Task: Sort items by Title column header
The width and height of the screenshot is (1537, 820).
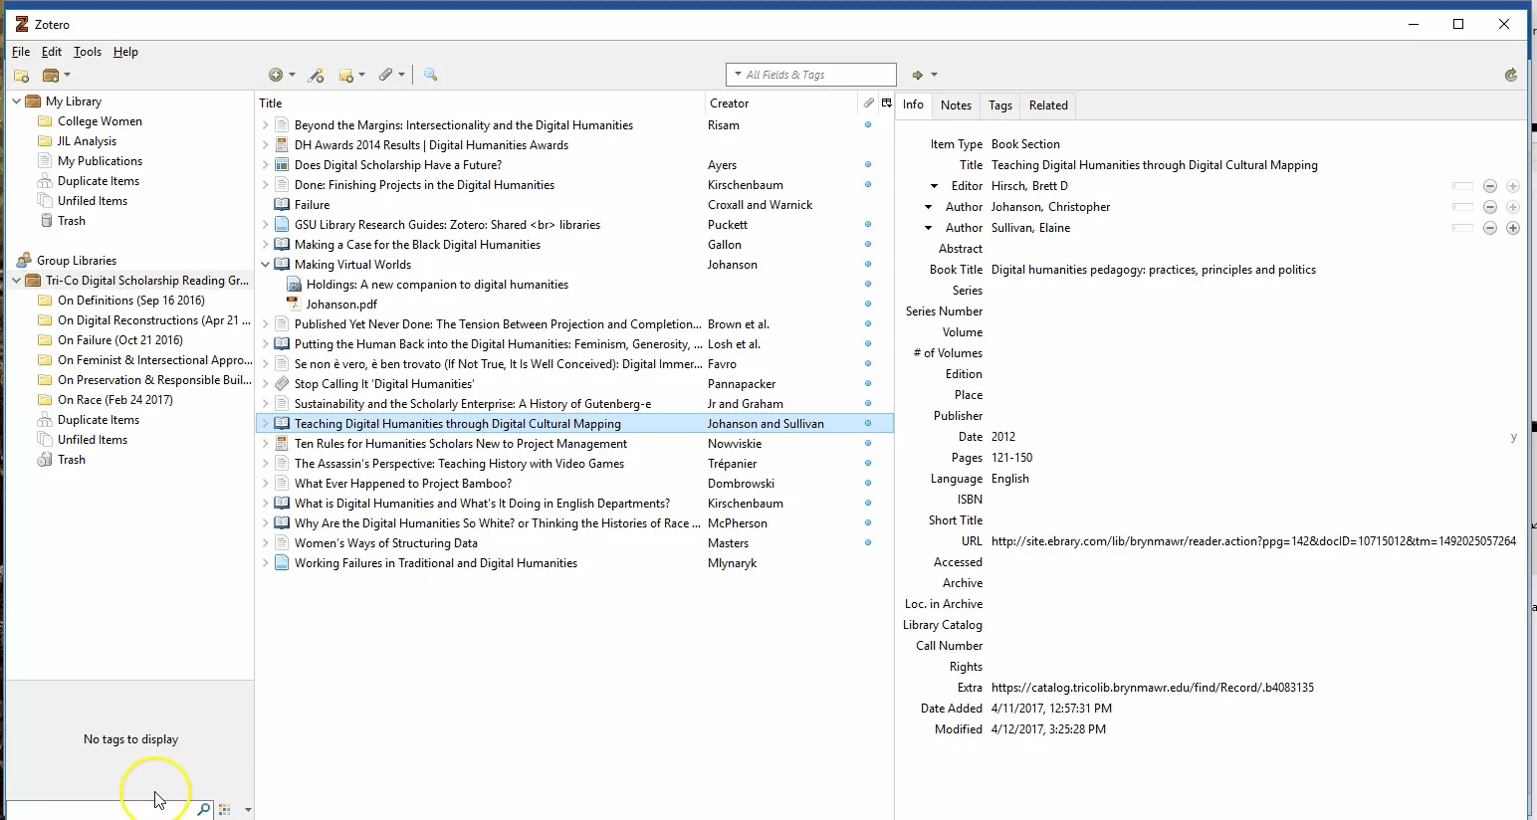Action: pos(480,102)
